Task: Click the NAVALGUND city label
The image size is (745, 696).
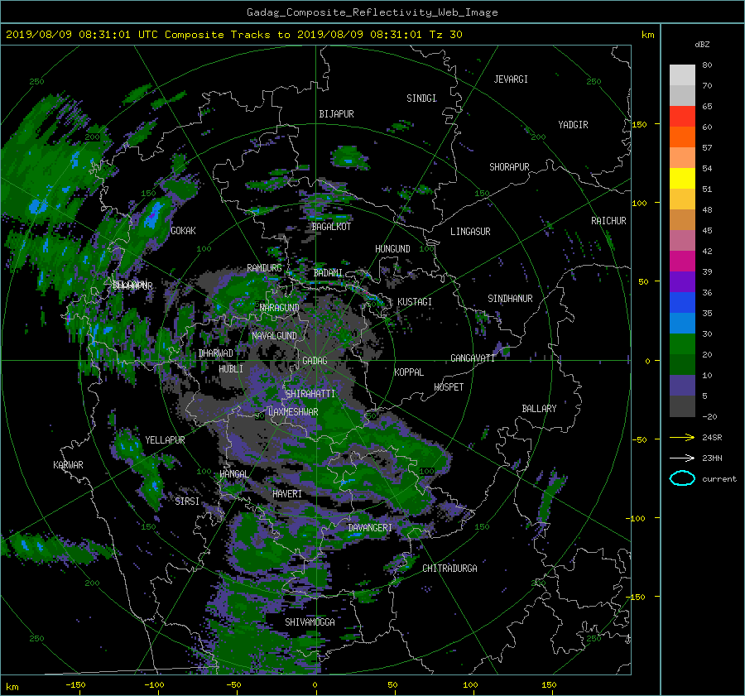Action: point(274,336)
